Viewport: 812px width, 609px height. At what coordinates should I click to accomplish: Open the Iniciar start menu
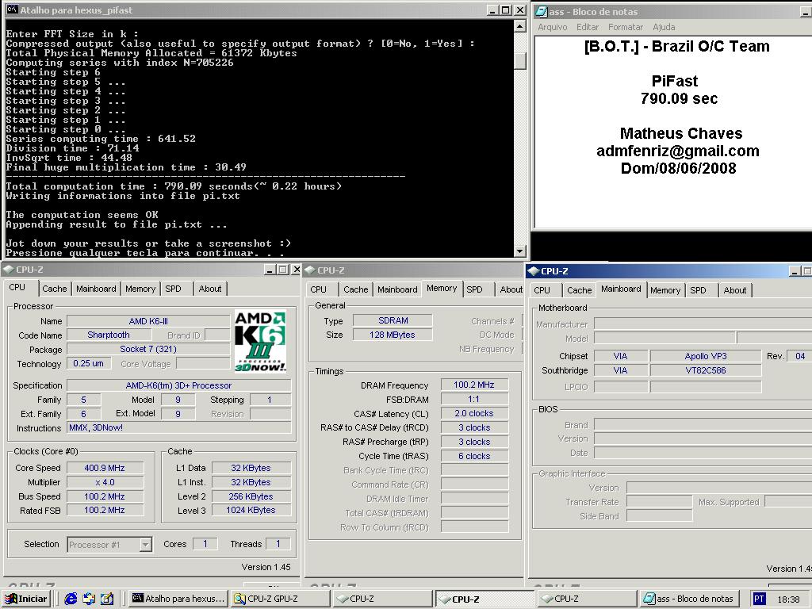pyautogui.click(x=26, y=599)
